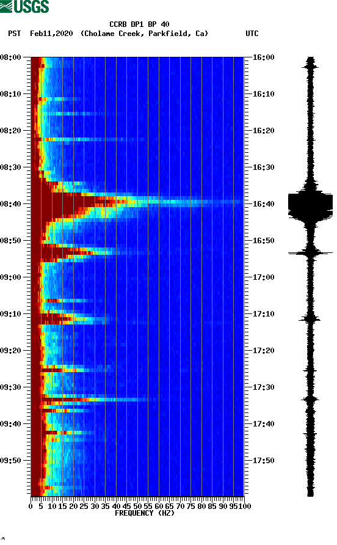This screenshot has height=545, width=337.
Task: Click the 08:40 PST time label
Action: [x=11, y=203]
